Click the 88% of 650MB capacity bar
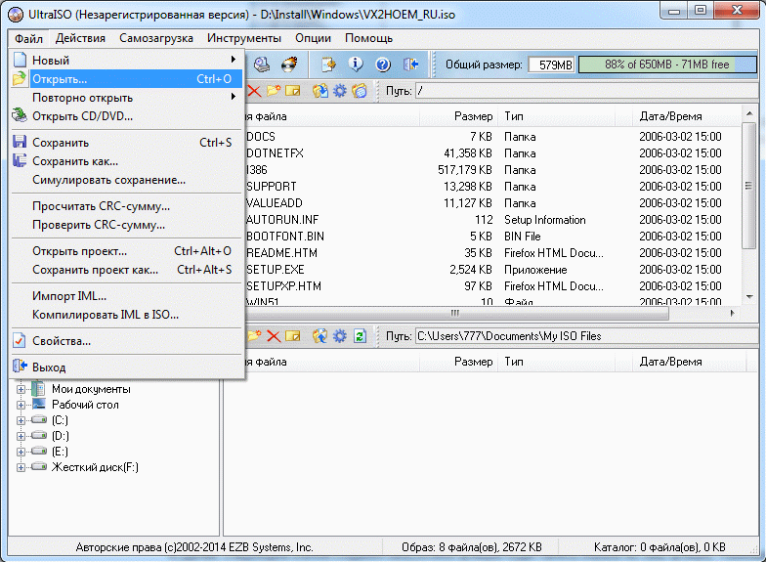 667,65
